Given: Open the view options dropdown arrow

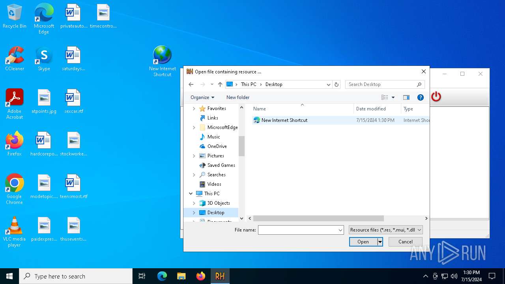Looking at the screenshot, I should click(x=393, y=97).
